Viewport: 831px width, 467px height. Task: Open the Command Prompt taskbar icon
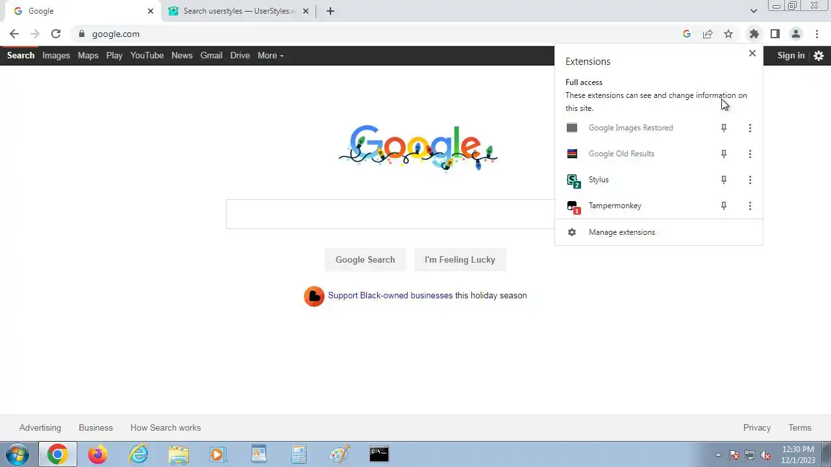(x=379, y=454)
